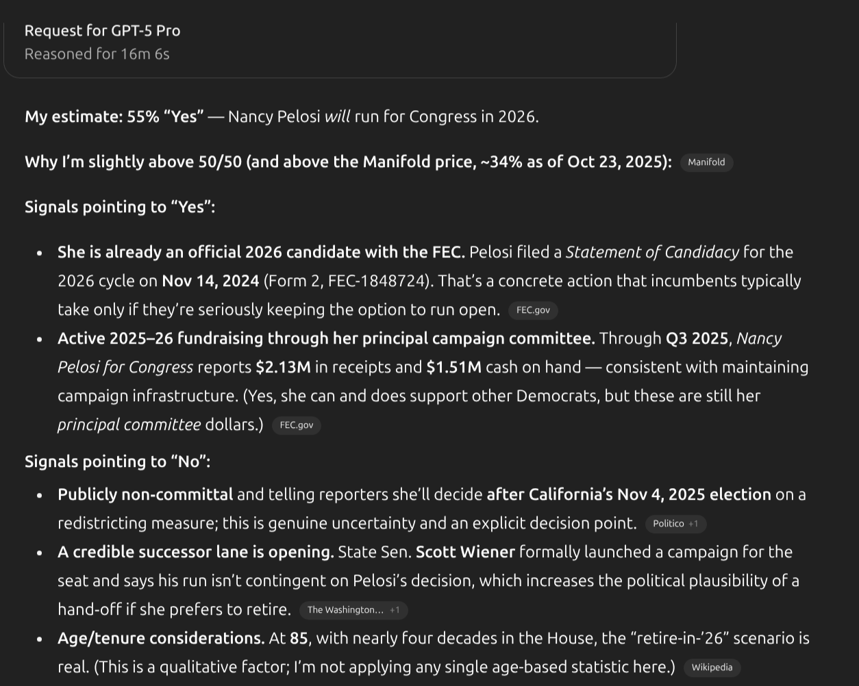Open The Washington... citation chip
Screen dimensions: 859x686
(x=345, y=610)
